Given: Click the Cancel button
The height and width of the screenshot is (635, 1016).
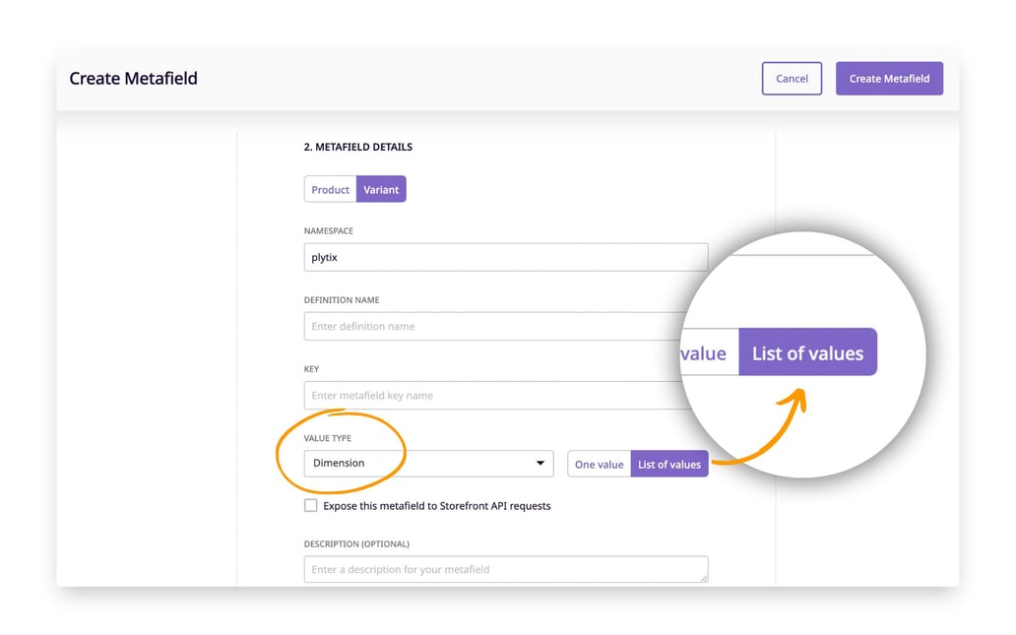Looking at the screenshot, I should [792, 79].
